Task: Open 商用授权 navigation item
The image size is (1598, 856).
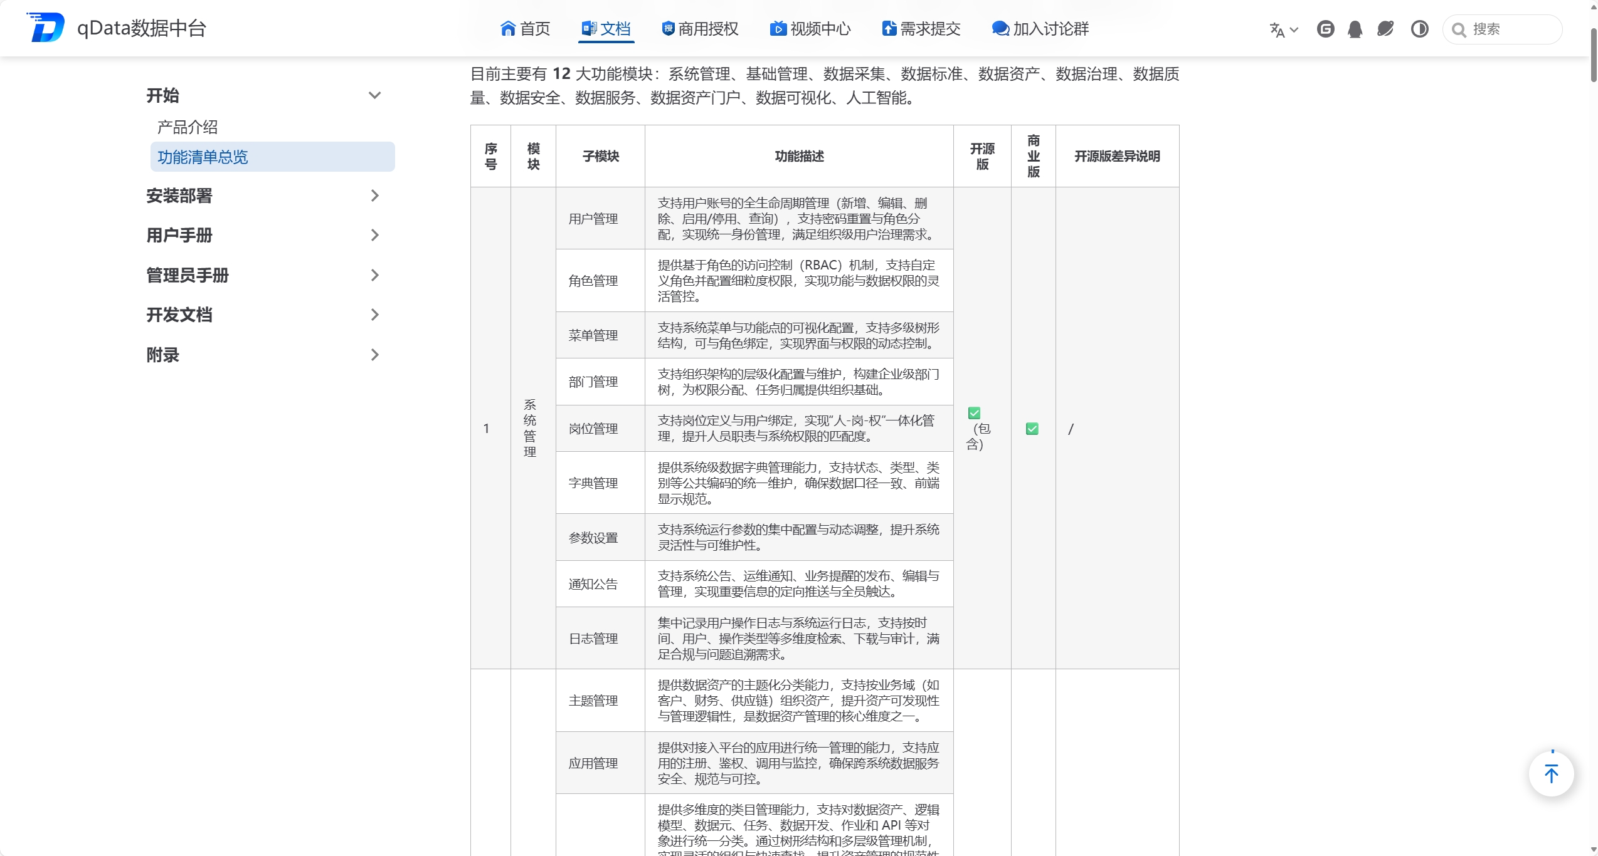Action: click(x=700, y=29)
